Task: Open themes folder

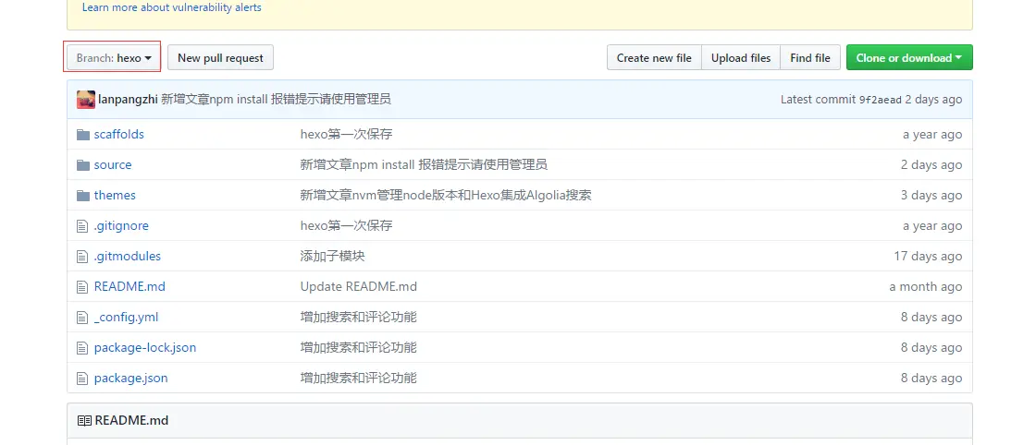Action: point(115,195)
